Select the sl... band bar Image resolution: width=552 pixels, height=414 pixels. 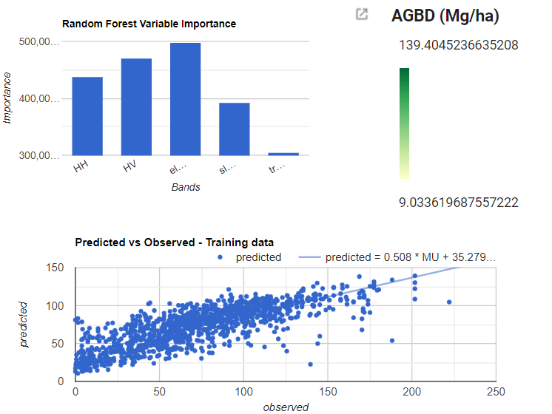point(234,129)
